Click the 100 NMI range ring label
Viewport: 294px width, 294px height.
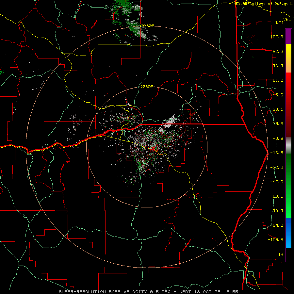(147, 26)
